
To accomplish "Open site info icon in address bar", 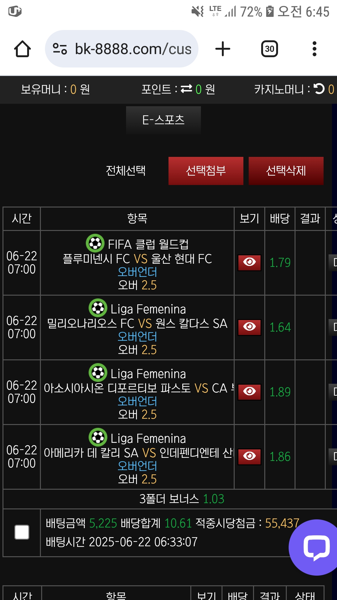I will pyautogui.click(x=60, y=49).
